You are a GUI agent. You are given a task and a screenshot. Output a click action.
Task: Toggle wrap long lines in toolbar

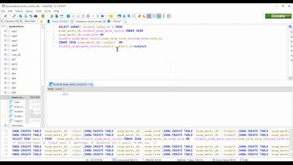pyautogui.click(x=154, y=16)
